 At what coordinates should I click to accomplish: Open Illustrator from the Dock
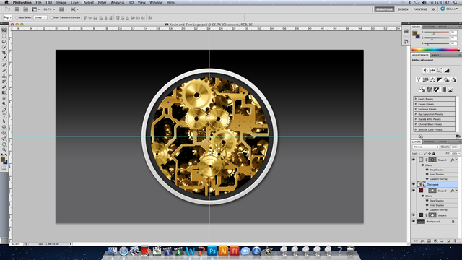[223, 251]
